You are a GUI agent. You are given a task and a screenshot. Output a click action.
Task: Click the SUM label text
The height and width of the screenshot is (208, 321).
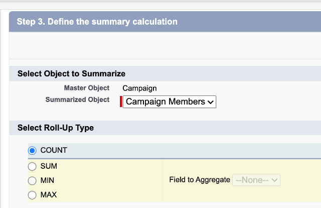tap(49, 166)
